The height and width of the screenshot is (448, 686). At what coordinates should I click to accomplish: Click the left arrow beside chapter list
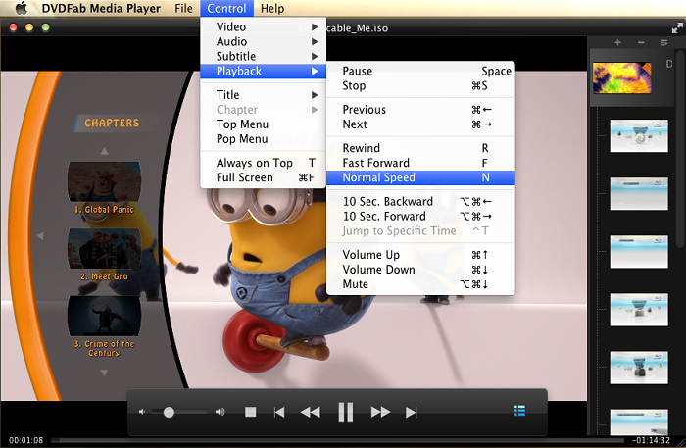tap(40, 236)
